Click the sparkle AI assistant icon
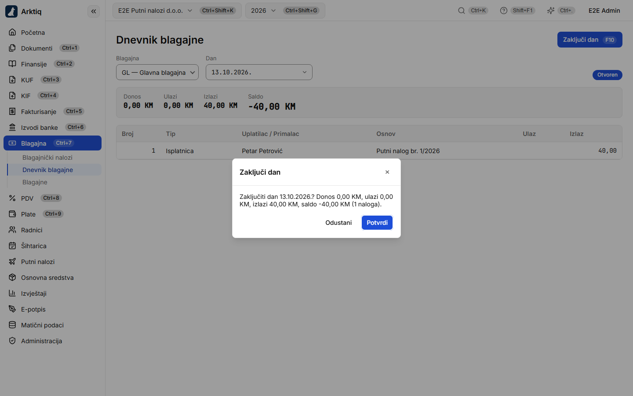Screen dimensions: 633x396 click(551, 11)
